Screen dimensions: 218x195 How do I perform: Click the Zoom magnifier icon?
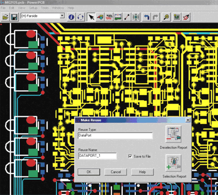166,17
